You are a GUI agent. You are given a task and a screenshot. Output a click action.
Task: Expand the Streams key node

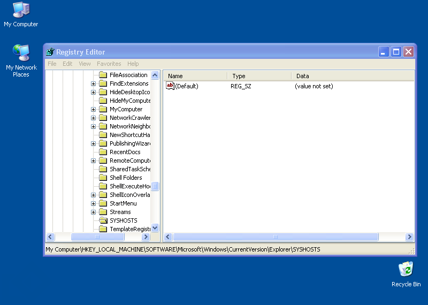pos(94,212)
